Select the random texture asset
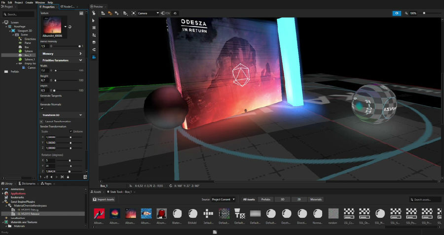Viewport: 444px width, 235px height. pos(333,216)
